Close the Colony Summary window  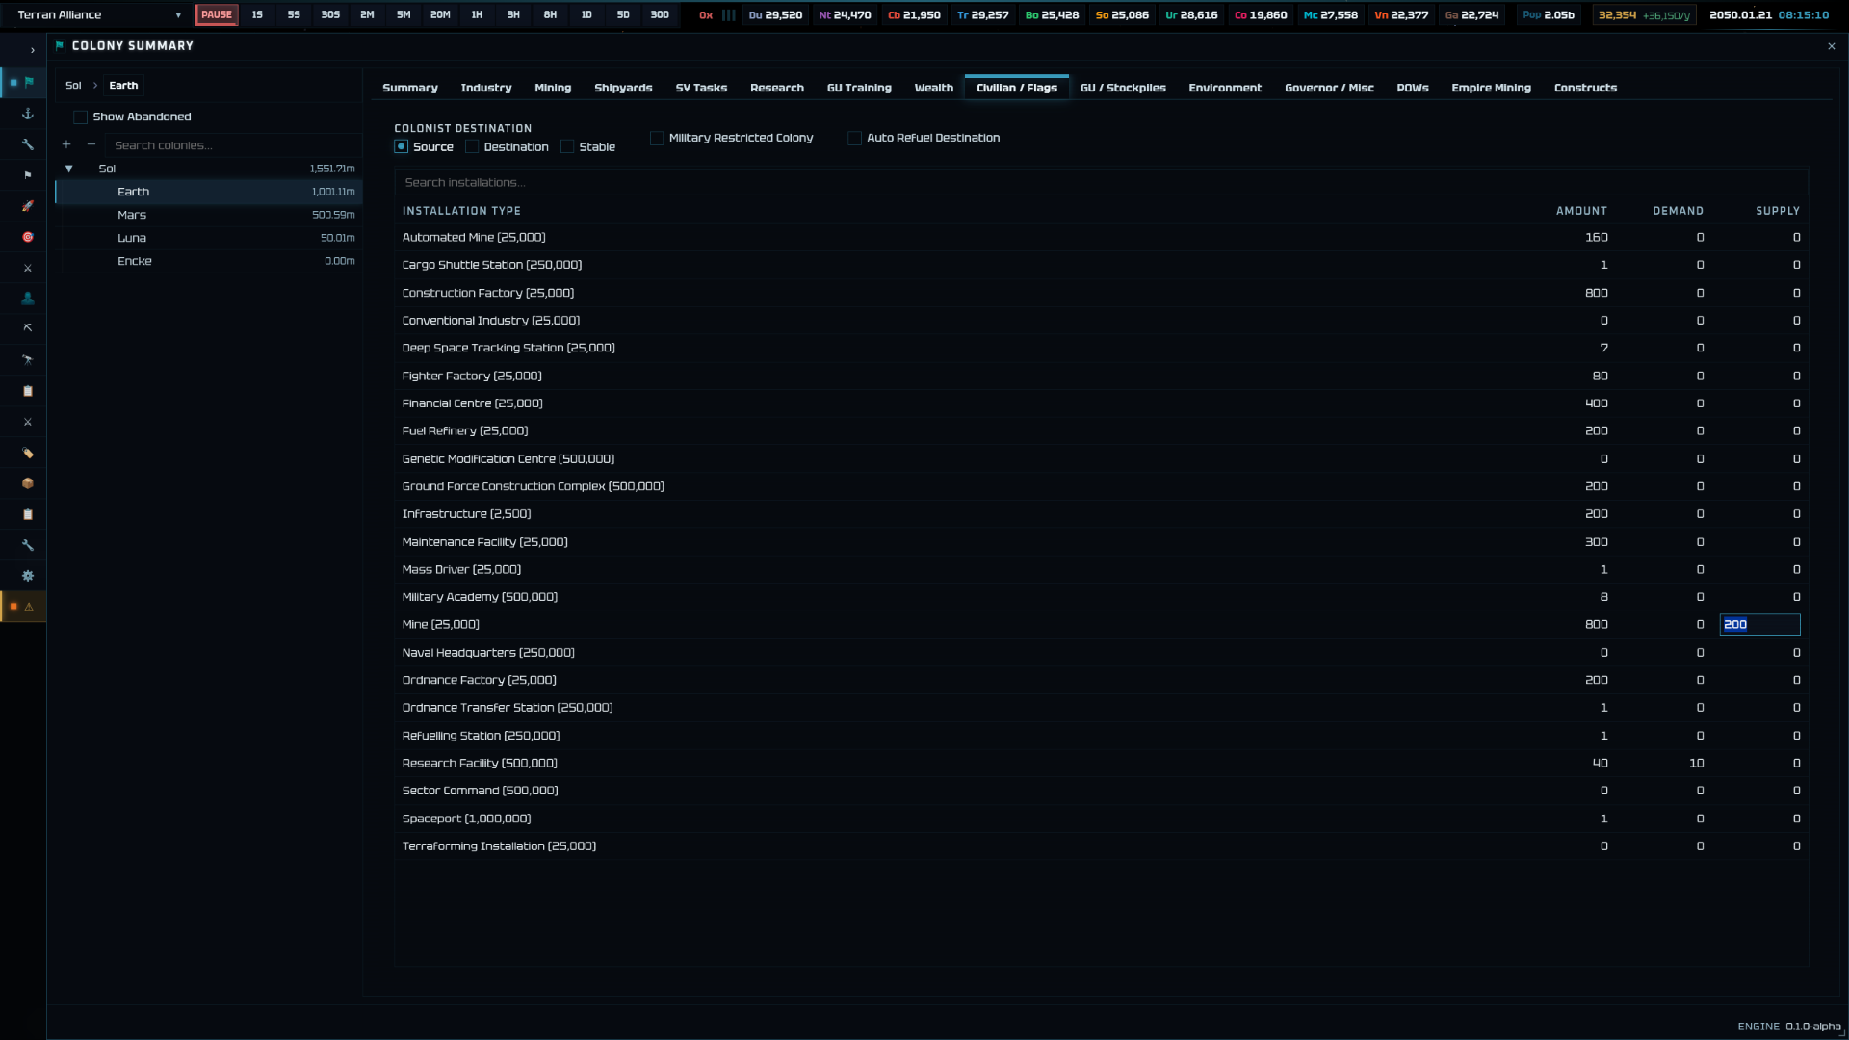[x=1832, y=46]
